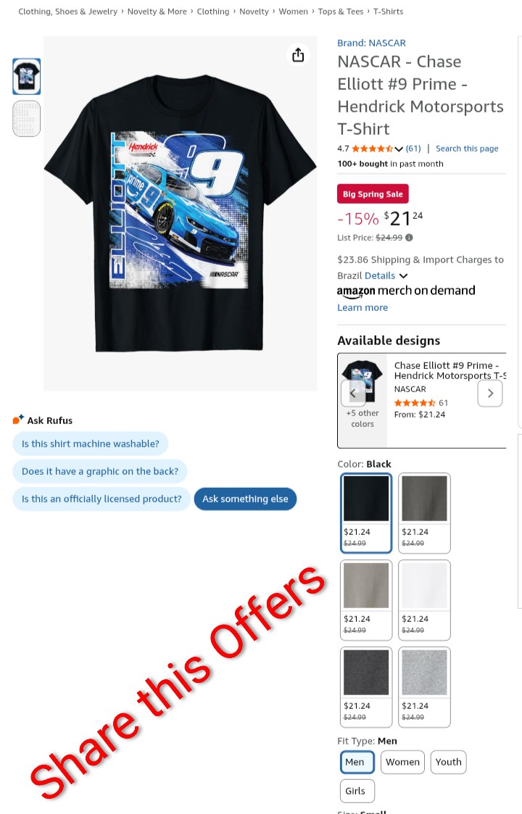Go to previous available design arrow
Screen dimensions: 522x814
353,394
